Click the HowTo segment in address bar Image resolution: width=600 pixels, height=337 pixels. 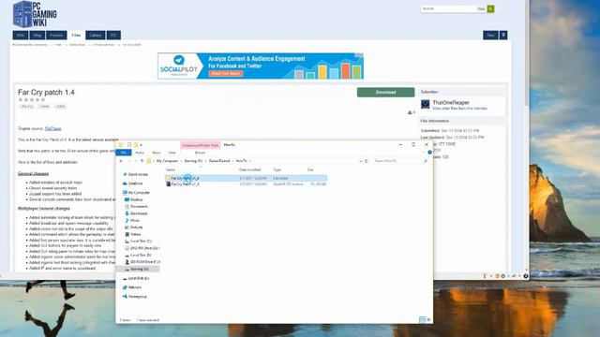(x=241, y=161)
